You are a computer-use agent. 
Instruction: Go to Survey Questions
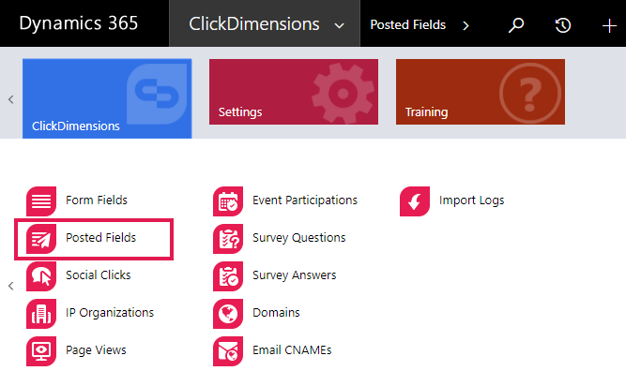tap(299, 238)
